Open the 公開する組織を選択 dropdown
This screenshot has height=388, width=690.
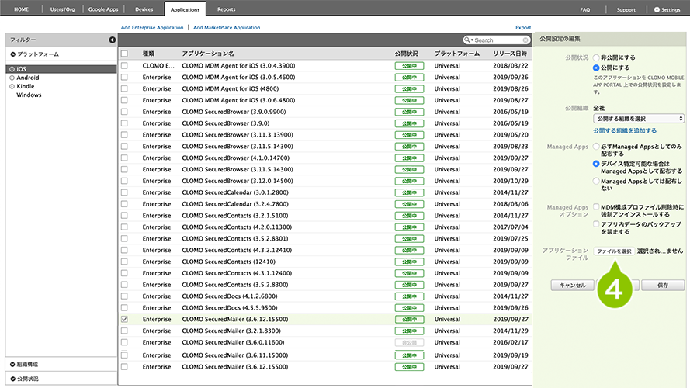click(x=639, y=119)
